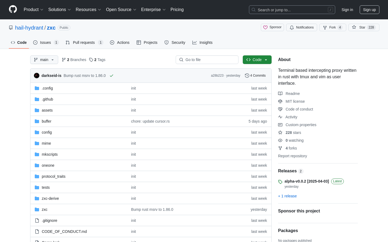Select the Code tab
The image size is (388, 242).
19,42
